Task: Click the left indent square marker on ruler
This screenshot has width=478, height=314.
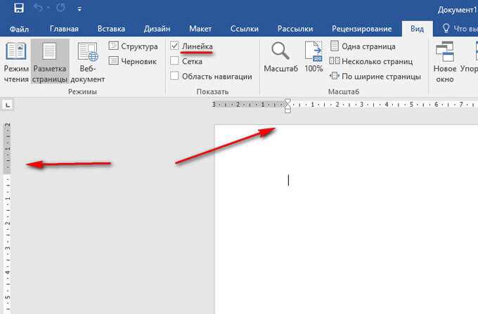Action: (x=288, y=110)
